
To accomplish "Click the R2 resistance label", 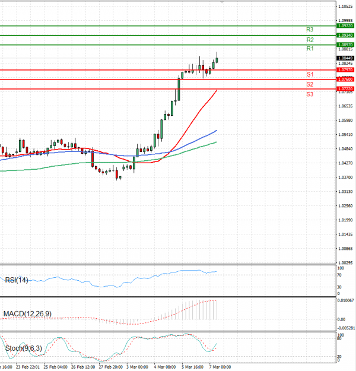I will tap(310, 40).
